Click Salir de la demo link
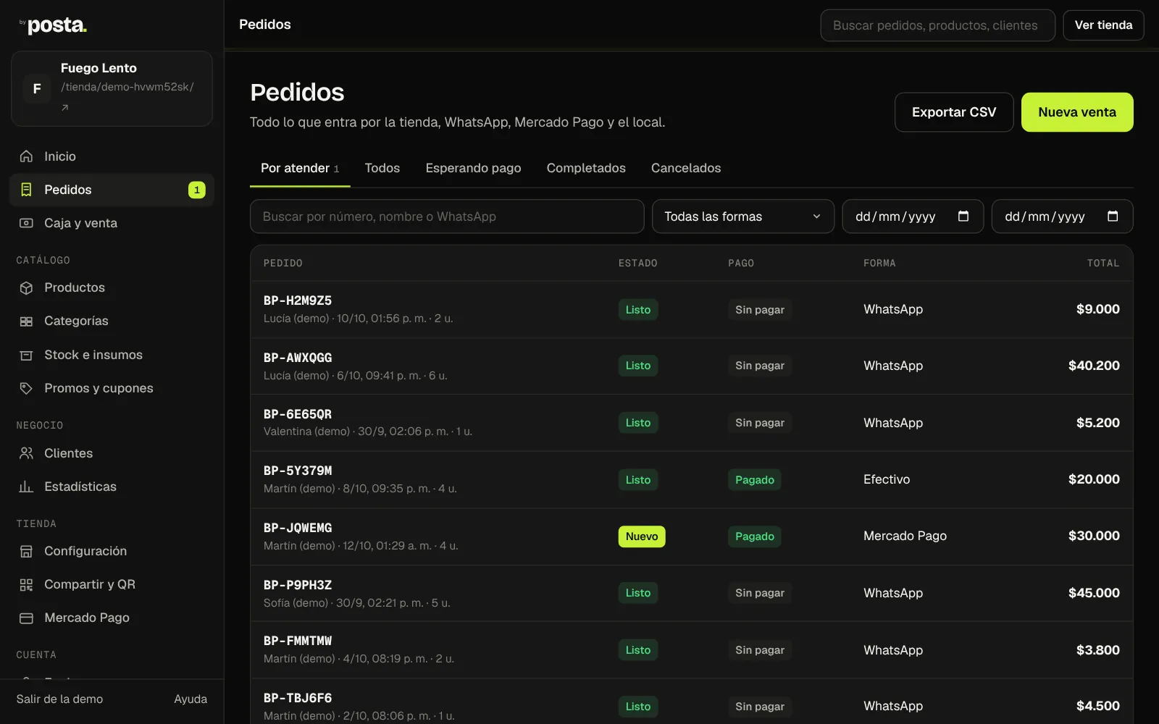The image size is (1159, 724). tap(59, 699)
